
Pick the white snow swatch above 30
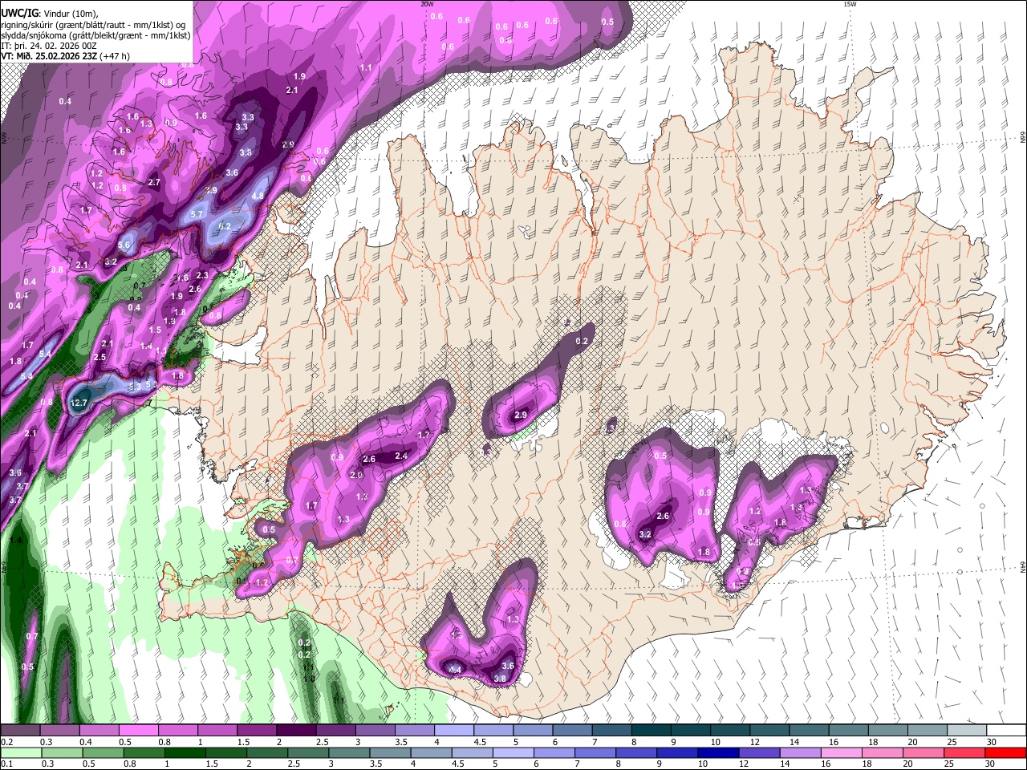[x=1007, y=731]
